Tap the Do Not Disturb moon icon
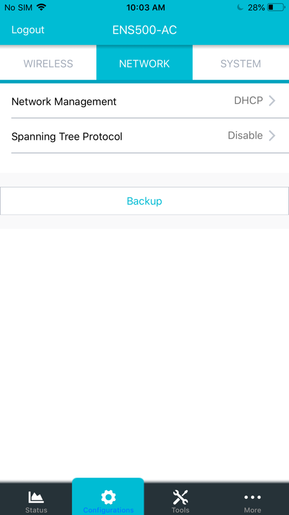This screenshot has width=289, height=515. pos(240,7)
